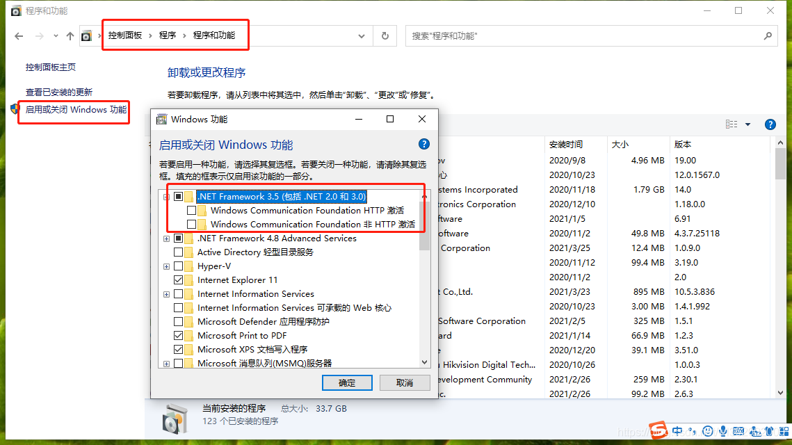Screen dimensions: 792x445
Task: Refresh the Programs and Features list
Action: [x=385, y=36]
